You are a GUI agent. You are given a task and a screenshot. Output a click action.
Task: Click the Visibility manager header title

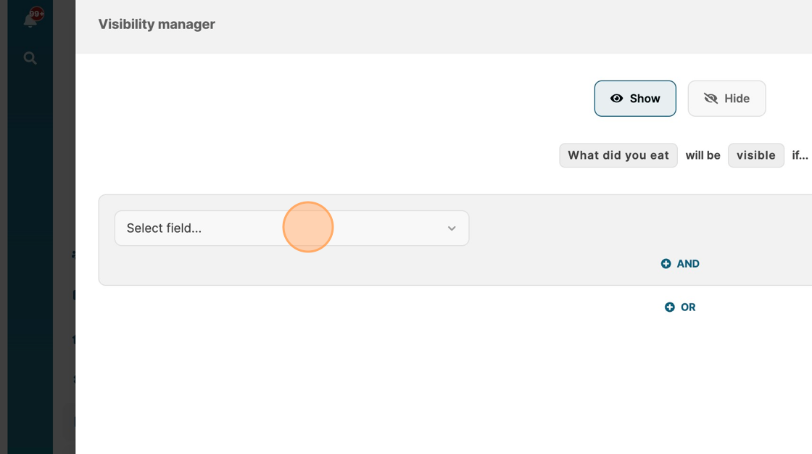point(157,24)
